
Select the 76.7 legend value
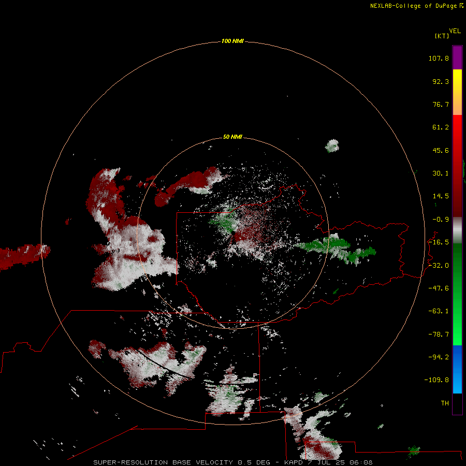coord(441,104)
